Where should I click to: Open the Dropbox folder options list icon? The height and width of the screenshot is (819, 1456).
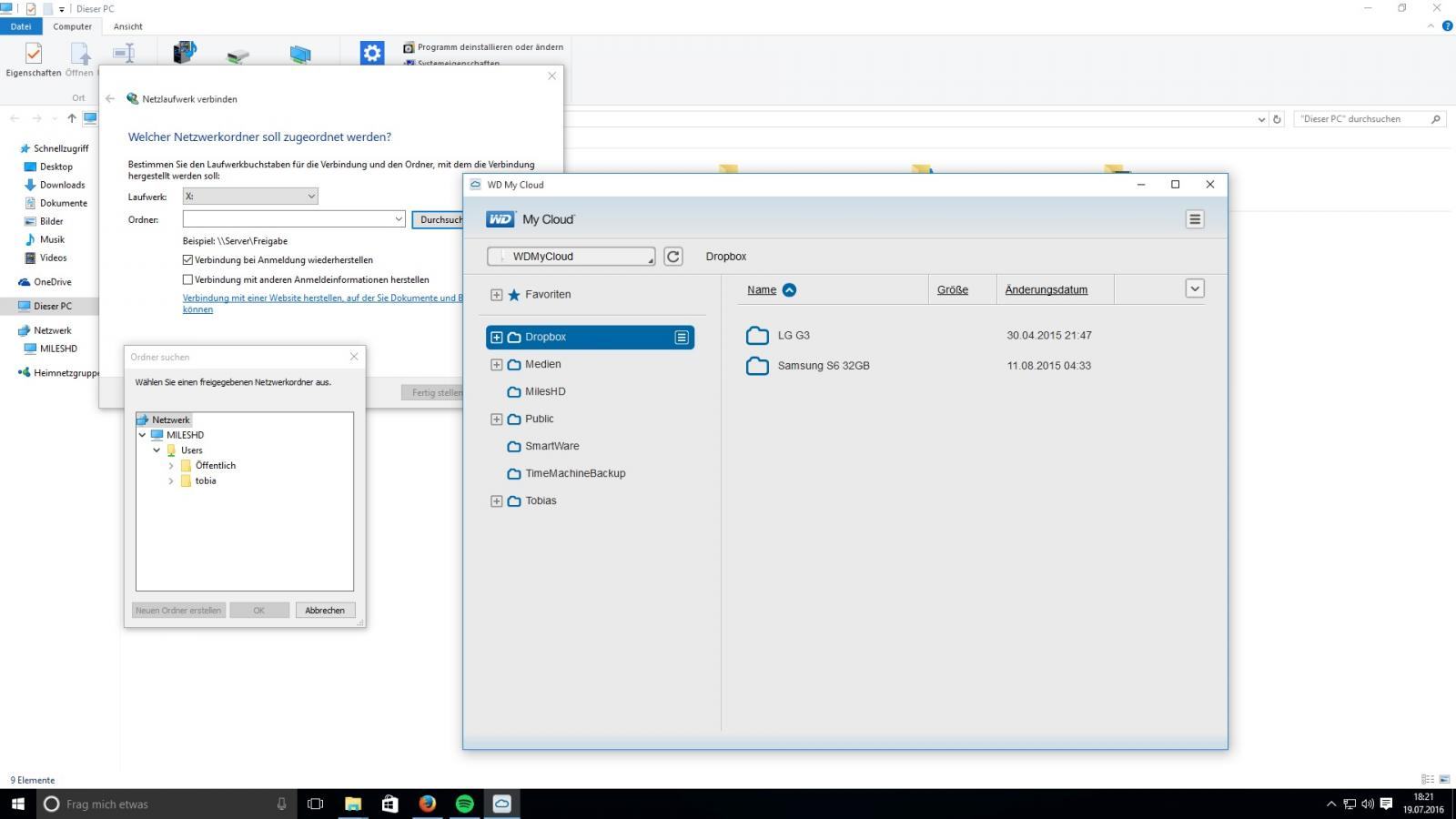click(x=682, y=338)
